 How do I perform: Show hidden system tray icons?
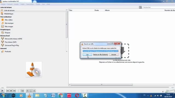(148, 96)
